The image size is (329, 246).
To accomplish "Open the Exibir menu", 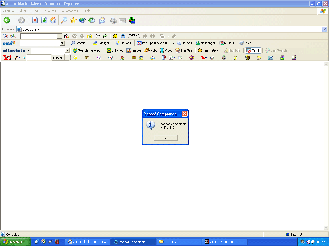I will 34,11.
